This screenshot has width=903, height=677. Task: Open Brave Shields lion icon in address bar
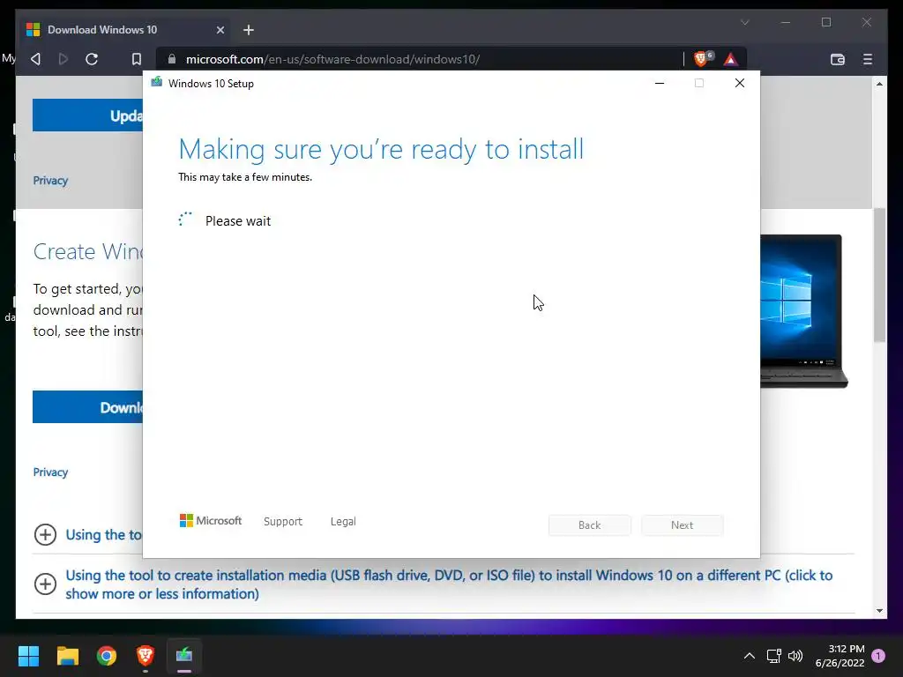[x=701, y=59]
